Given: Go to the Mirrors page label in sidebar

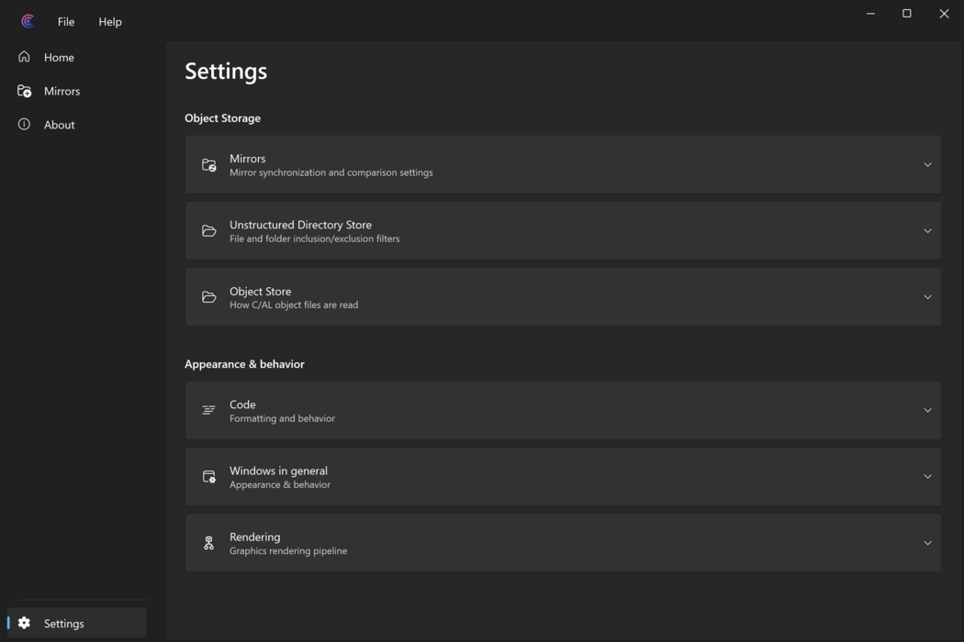Looking at the screenshot, I should point(62,91).
